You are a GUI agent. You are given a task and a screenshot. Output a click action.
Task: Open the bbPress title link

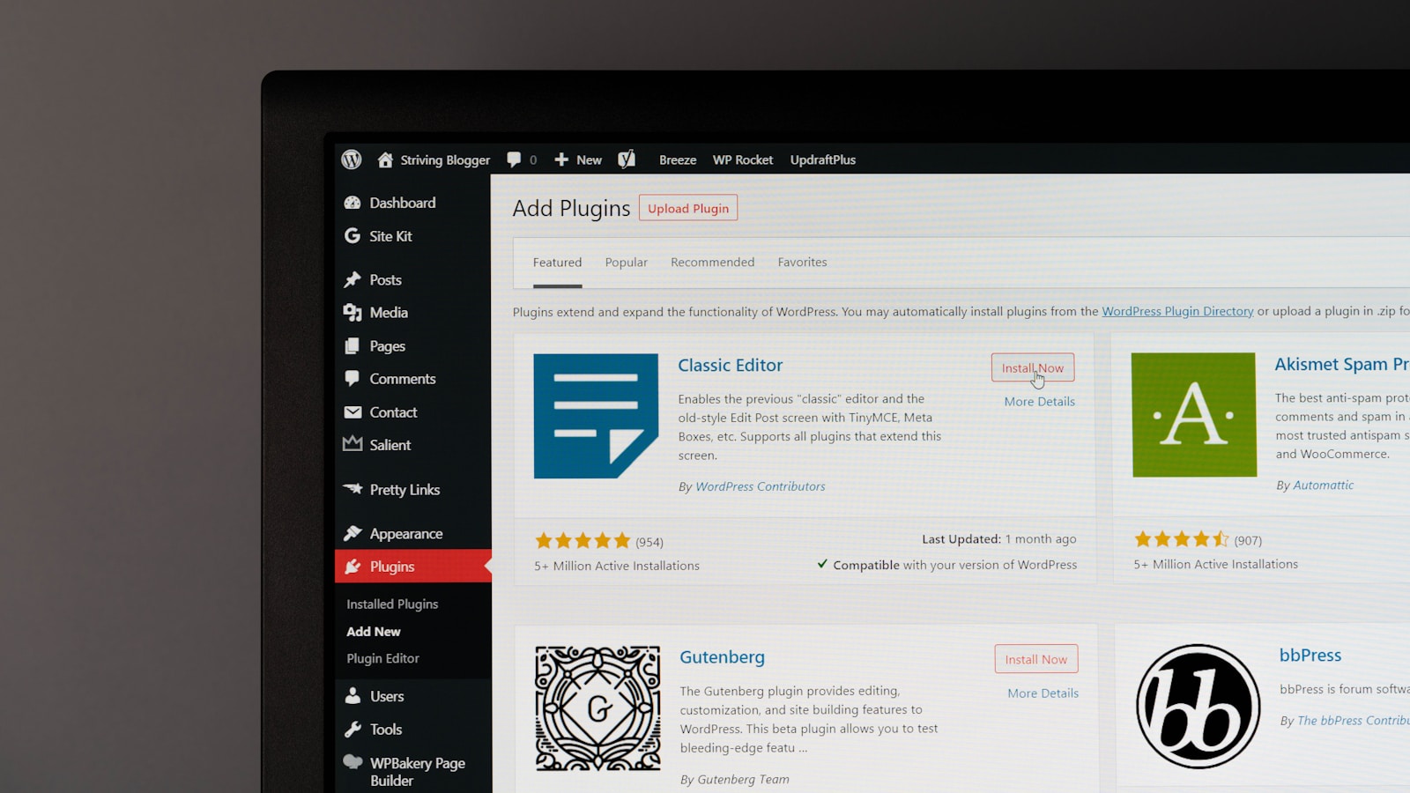tap(1310, 656)
